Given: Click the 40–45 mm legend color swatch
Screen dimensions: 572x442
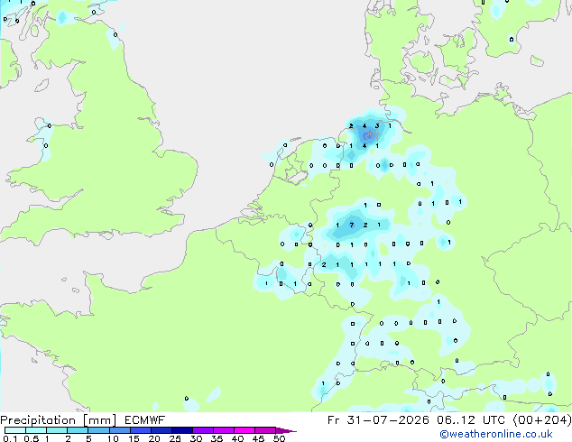Looking at the screenshot, I should coord(244,430).
